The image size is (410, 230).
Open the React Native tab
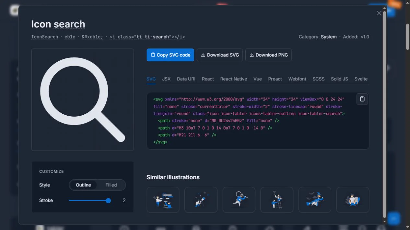coord(234,79)
